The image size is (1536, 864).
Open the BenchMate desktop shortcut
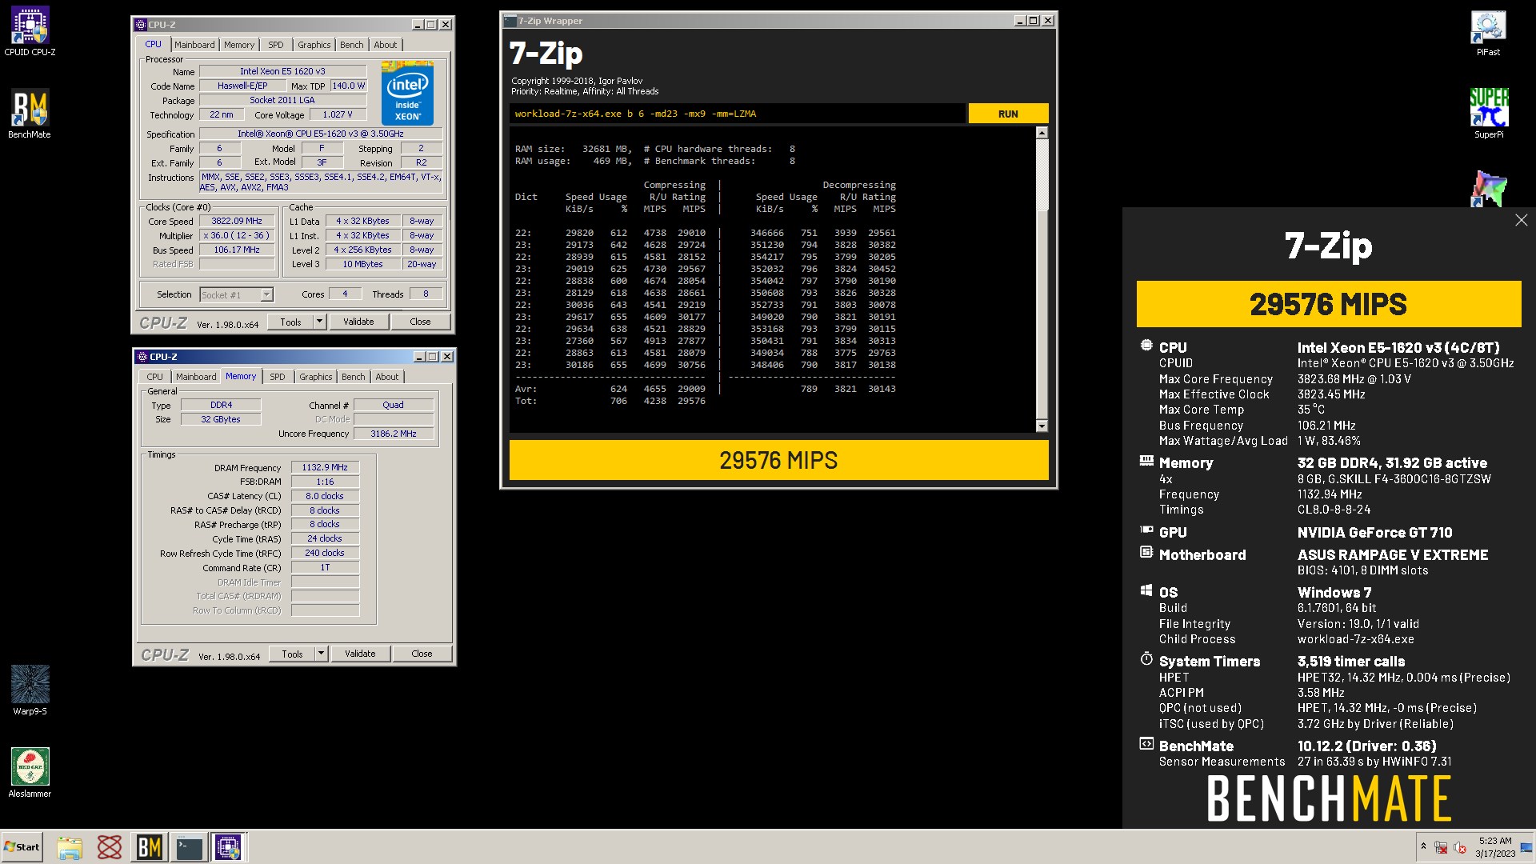[30, 114]
